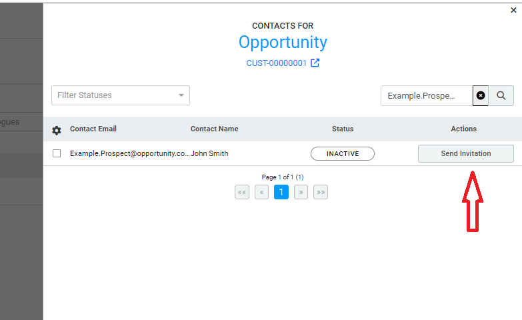Expand the Filter Statuses dropdown
The image size is (522, 320).
(x=121, y=95)
